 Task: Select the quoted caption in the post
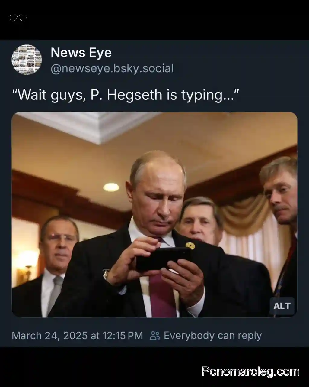[x=126, y=95]
